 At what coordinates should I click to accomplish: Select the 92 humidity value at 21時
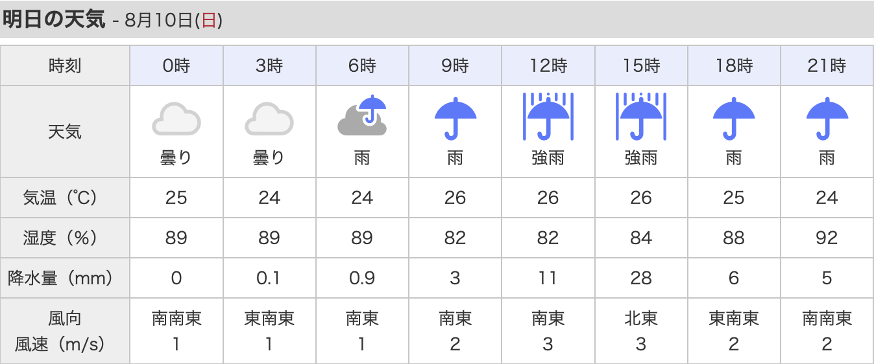coord(827,238)
